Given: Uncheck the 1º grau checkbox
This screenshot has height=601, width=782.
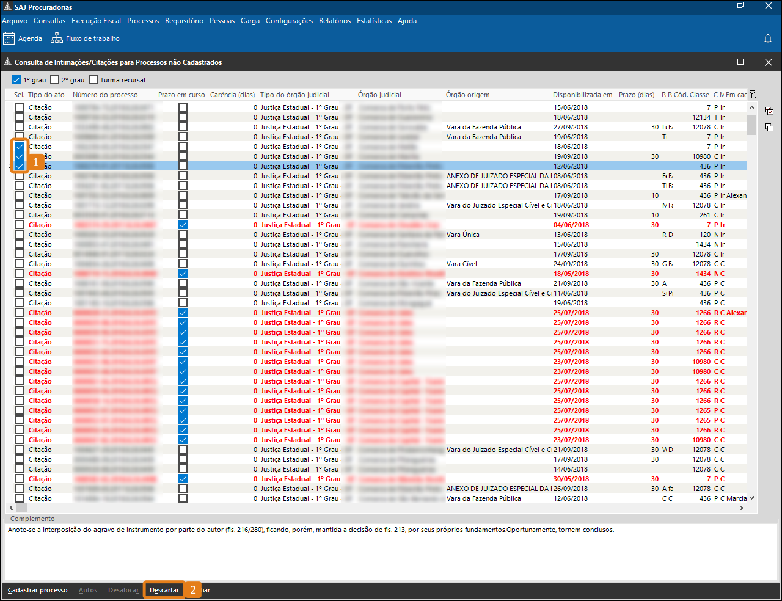Looking at the screenshot, I should pyautogui.click(x=16, y=80).
